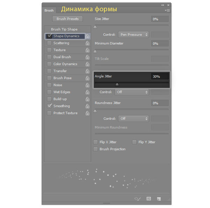Click the Size Jitter percentage field
Image resolution: width=210 pixels, height=208 pixels.
click(x=160, y=19)
